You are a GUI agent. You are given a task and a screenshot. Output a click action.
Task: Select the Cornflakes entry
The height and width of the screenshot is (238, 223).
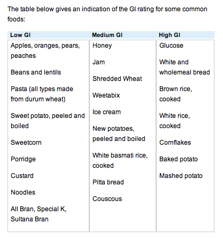coord(175,143)
